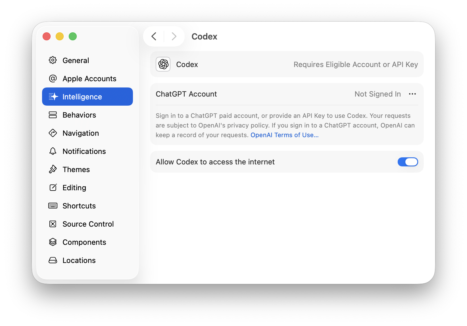Zoom window using the green button
The image size is (467, 326).
coord(73,36)
